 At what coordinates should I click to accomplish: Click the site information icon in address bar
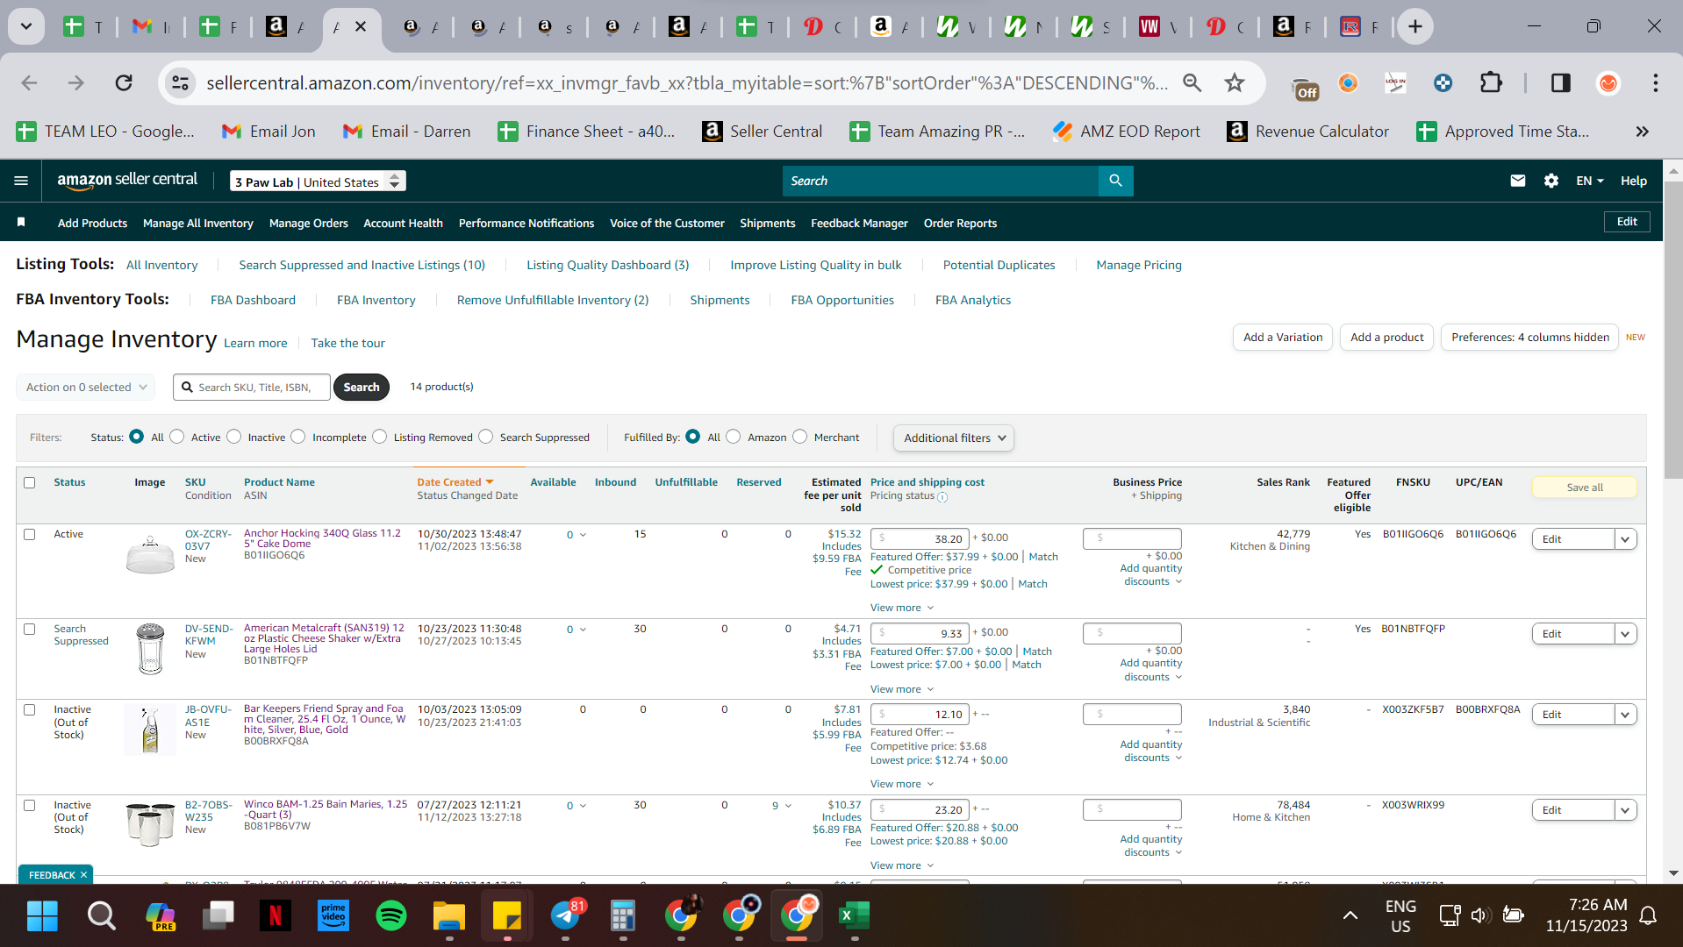180,82
